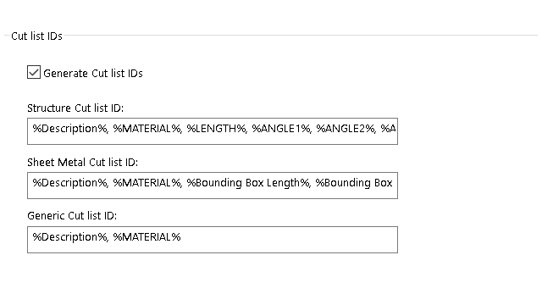
Task: Toggle the Generate Cut list IDs checkbox
Action: point(34,72)
